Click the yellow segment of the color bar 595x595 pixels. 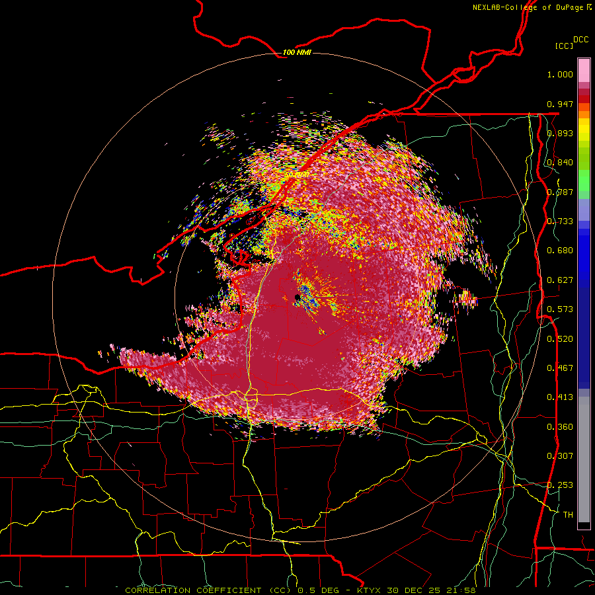tap(584, 131)
